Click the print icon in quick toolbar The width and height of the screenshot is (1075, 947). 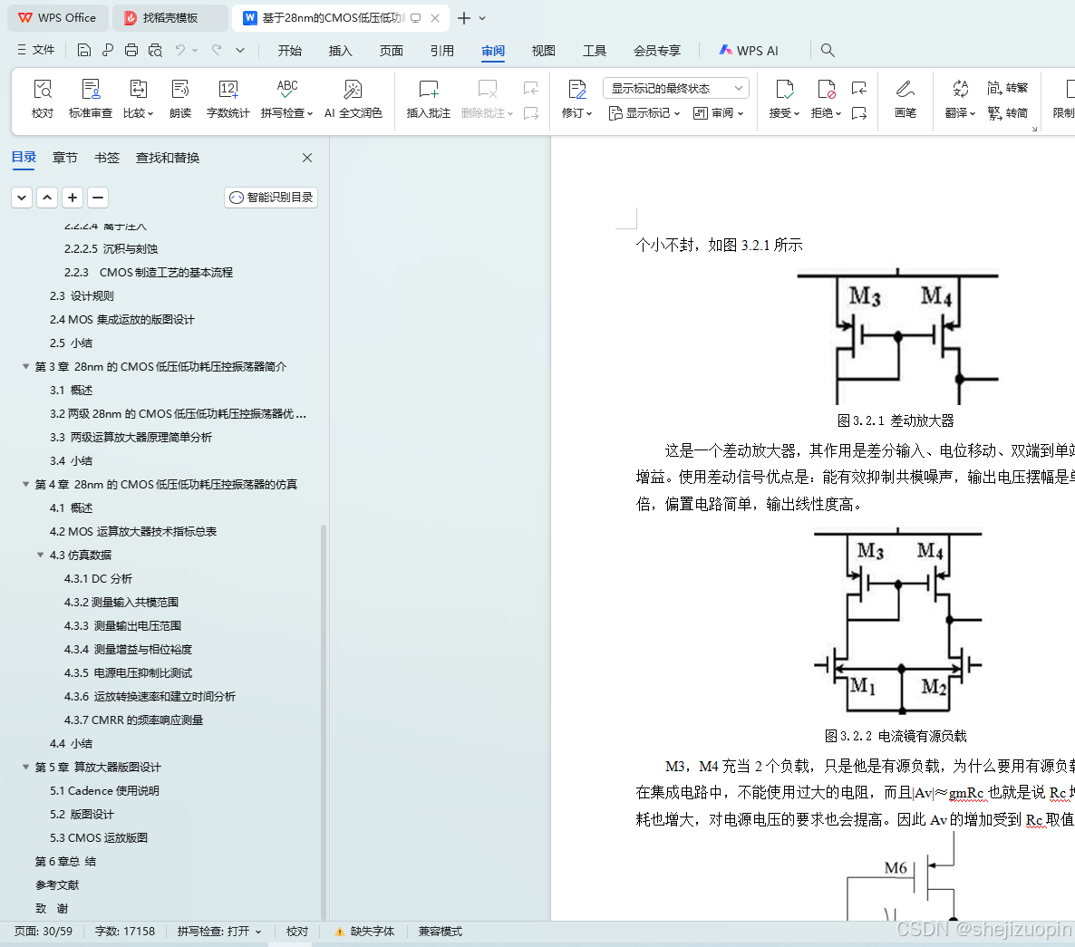131,50
